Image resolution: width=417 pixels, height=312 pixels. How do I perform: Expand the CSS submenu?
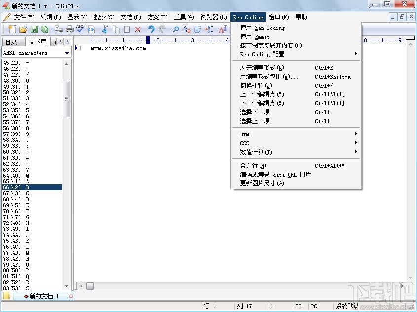click(245, 143)
